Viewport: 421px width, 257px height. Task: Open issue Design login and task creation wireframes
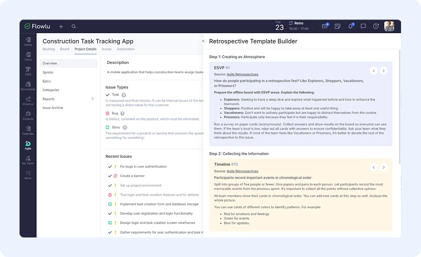pos(157,223)
